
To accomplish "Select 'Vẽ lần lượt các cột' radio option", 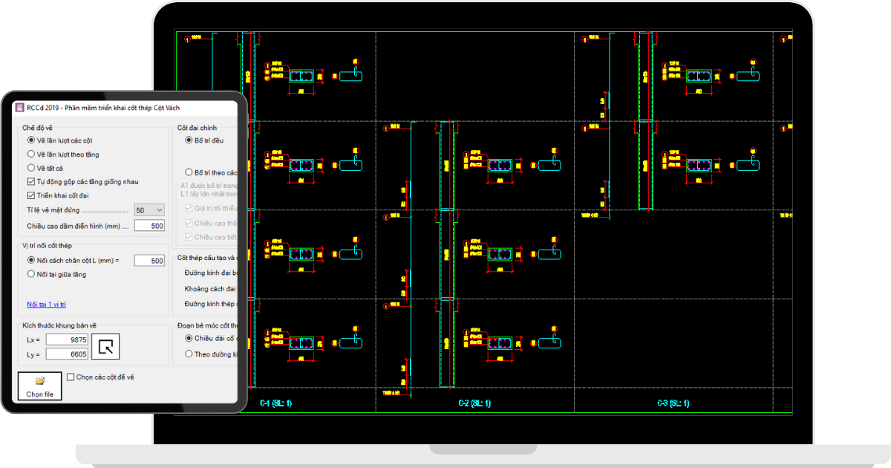I will (31, 140).
